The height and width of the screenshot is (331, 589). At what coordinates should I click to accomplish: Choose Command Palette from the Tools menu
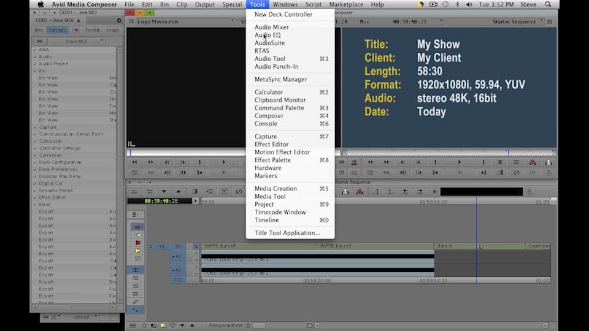pos(280,108)
